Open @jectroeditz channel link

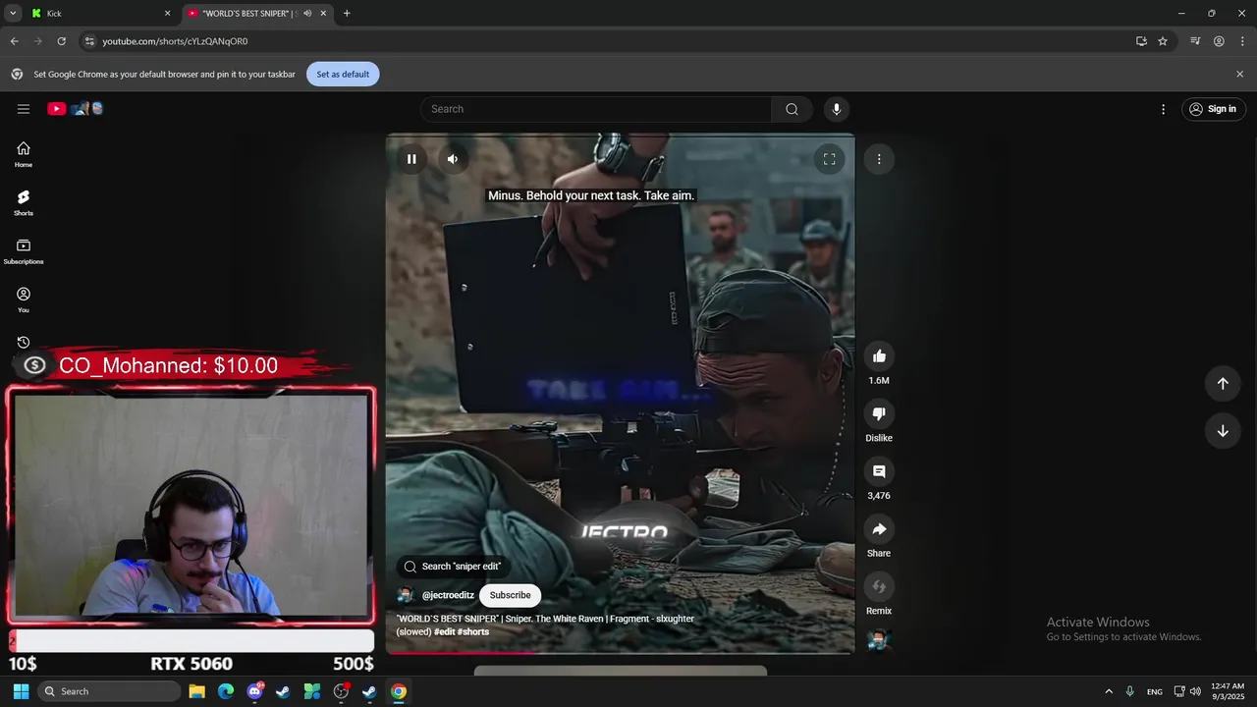448,595
